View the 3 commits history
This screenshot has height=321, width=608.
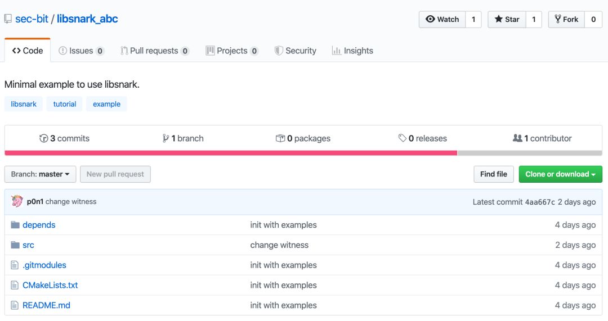[x=64, y=138]
